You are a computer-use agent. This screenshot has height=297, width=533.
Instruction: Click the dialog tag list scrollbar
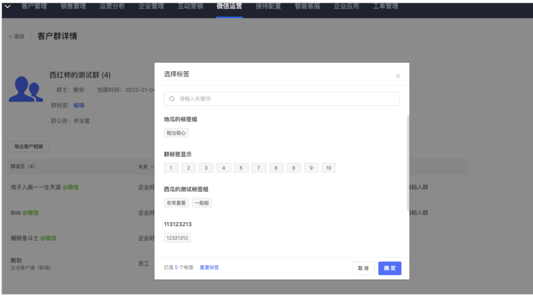407,163
